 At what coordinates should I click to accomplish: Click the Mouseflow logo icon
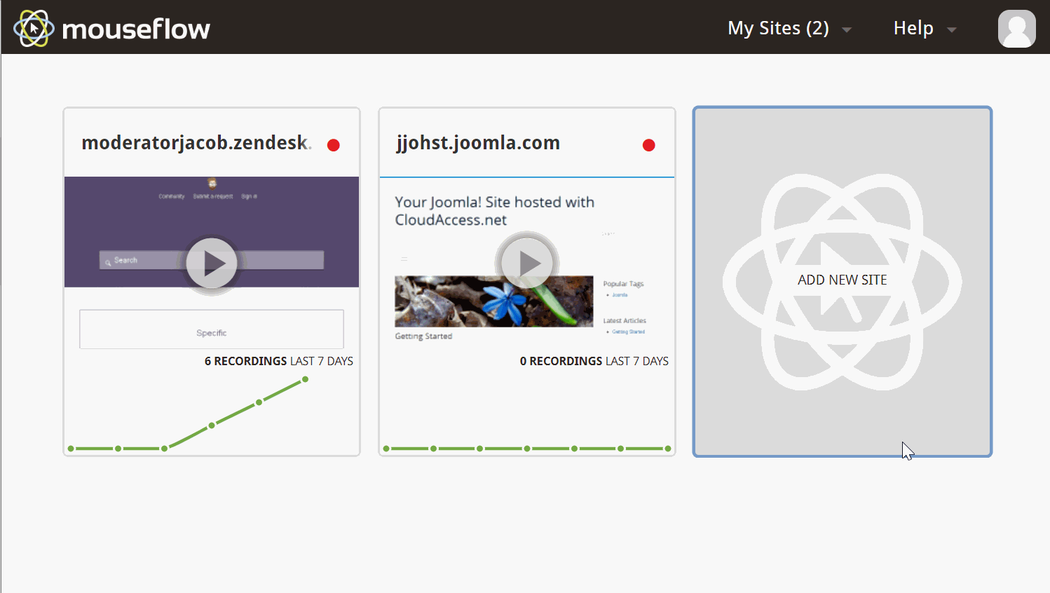coord(34,28)
